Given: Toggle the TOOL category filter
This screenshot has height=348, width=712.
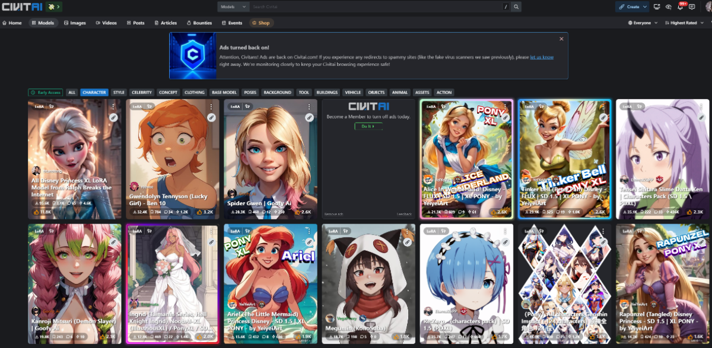Looking at the screenshot, I should tap(304, 92).
